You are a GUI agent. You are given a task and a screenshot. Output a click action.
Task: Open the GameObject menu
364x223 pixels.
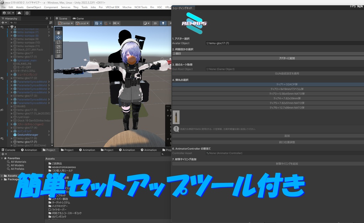tap(34, 7)
